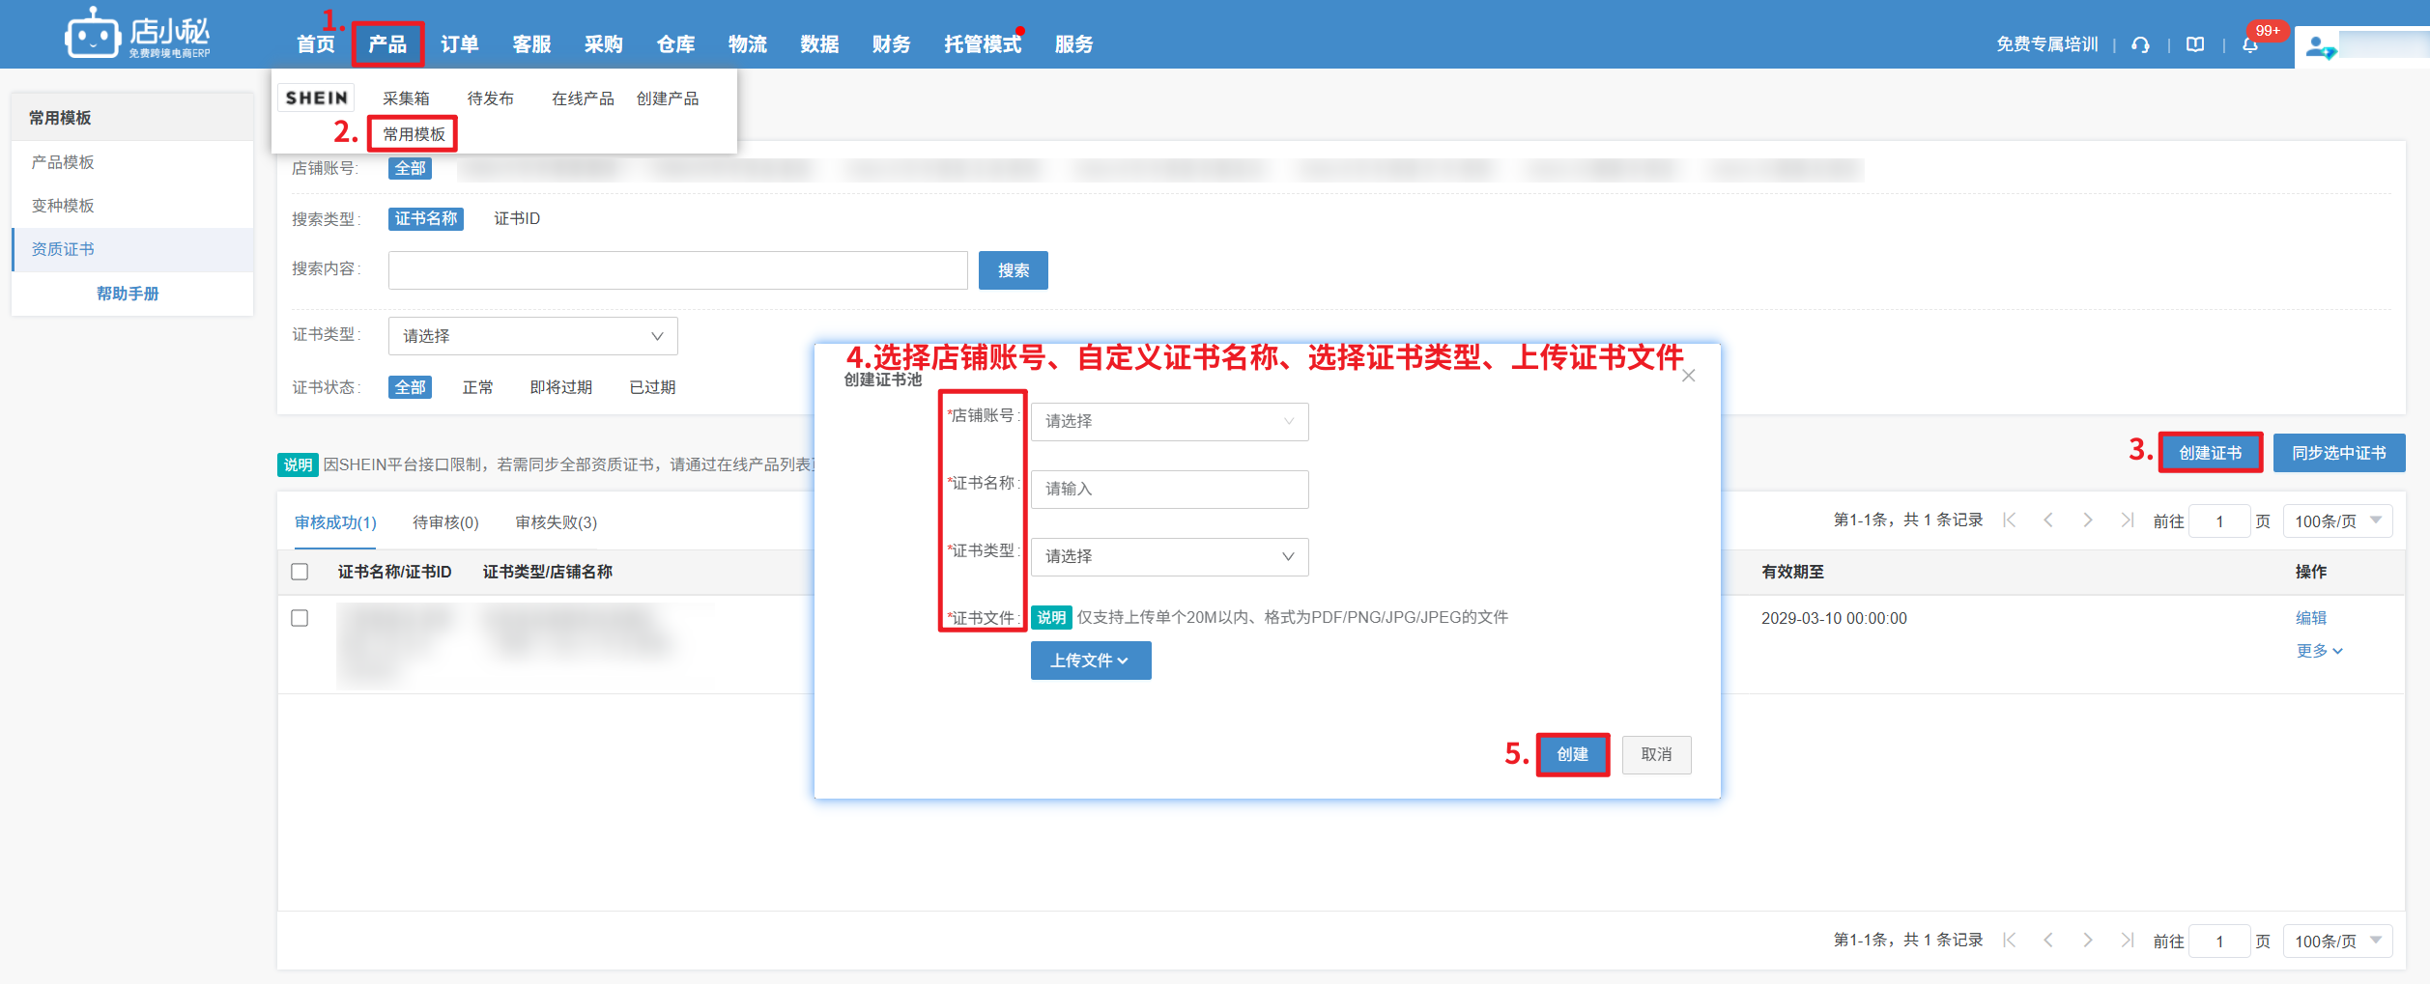Tick the checkbox of first certificate row

[300, 618]
